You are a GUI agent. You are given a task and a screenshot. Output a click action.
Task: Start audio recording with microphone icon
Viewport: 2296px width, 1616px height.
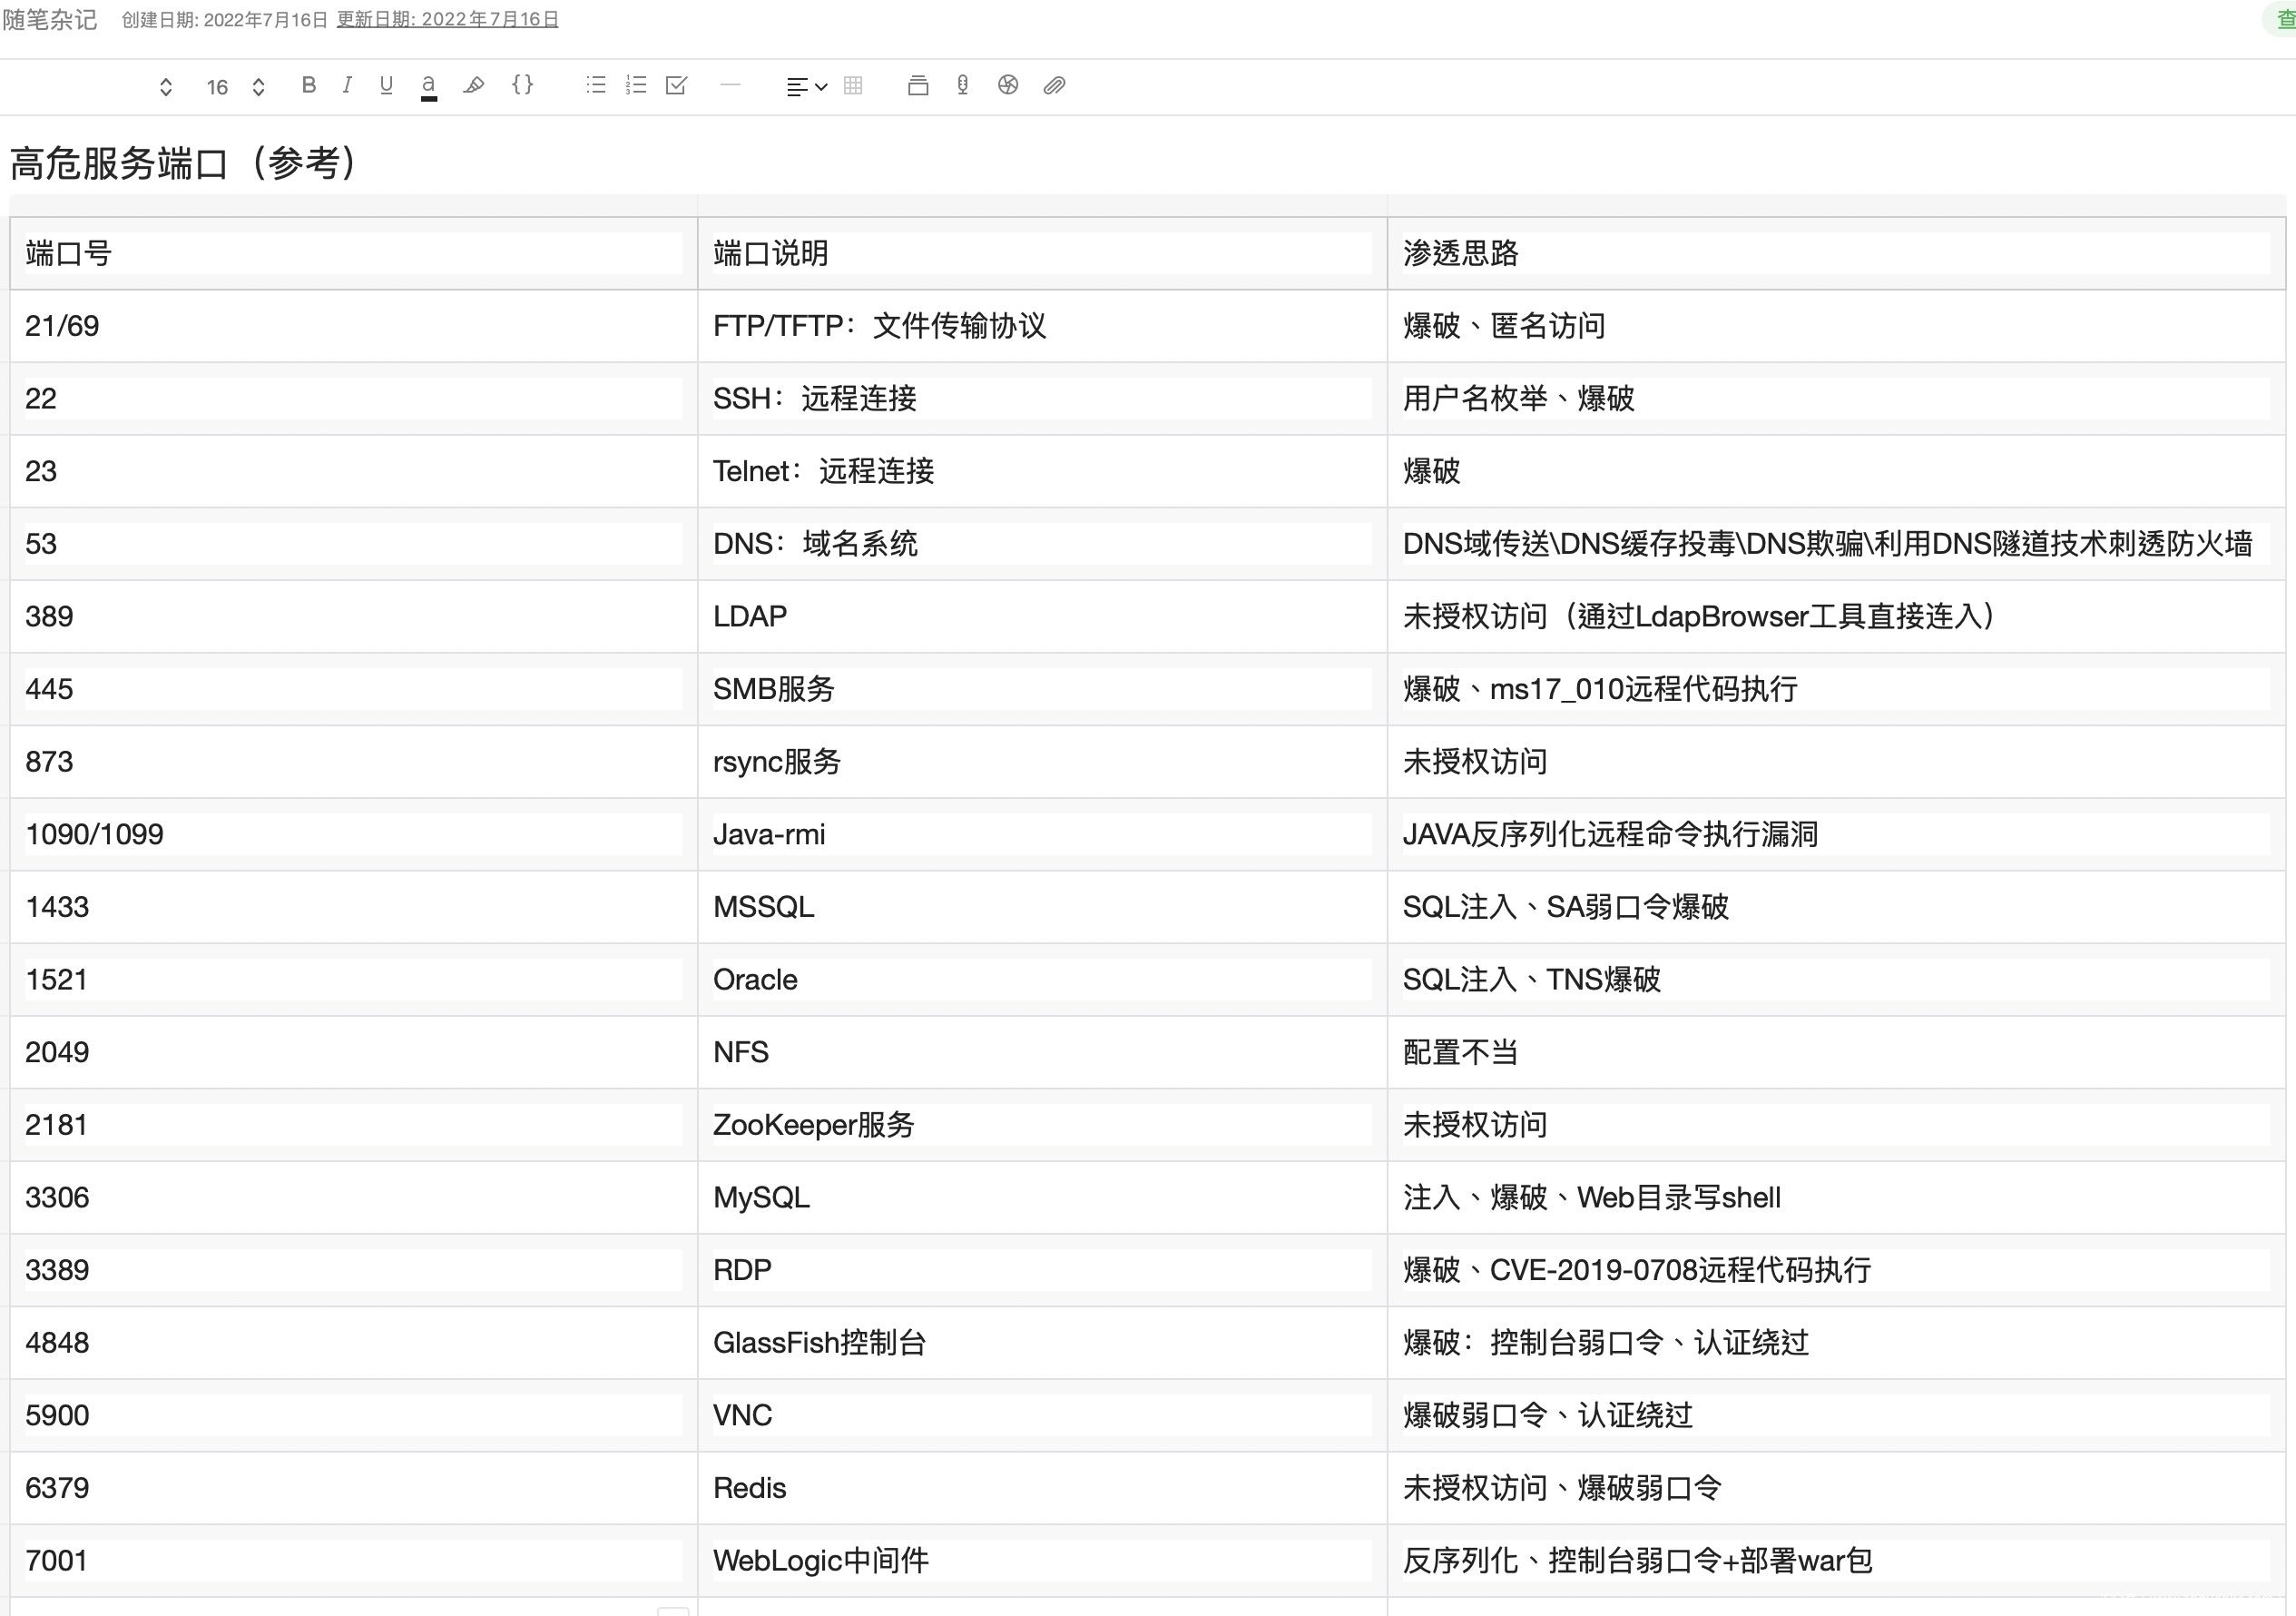(962, 85)
